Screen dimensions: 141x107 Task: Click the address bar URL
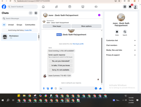[x=34, y=1]
